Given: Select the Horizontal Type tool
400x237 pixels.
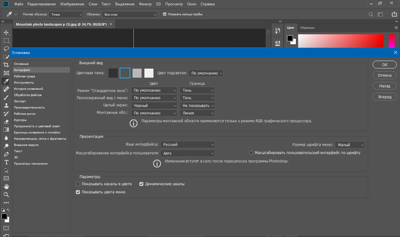Looking at the screenshot, I should 6,162.
